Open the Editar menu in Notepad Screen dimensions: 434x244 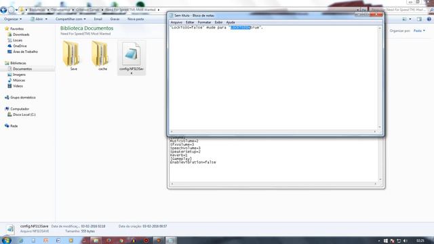pyautogui.click(x=190, y=22)
